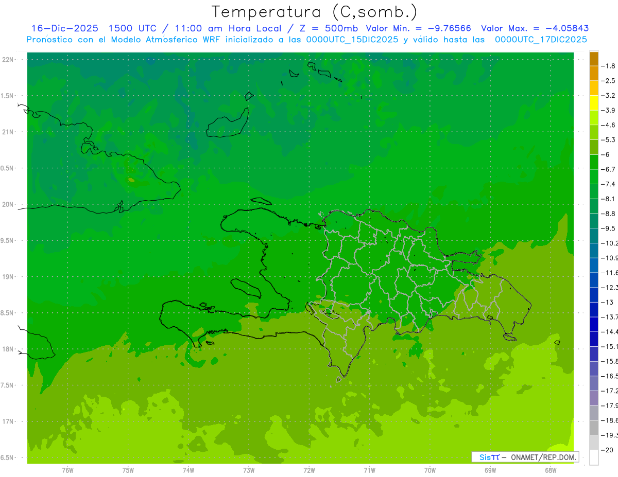Viewport: 618px width, 477px height.
Task: Click the "-8.8" color scale value
Action: pos(609,213)
